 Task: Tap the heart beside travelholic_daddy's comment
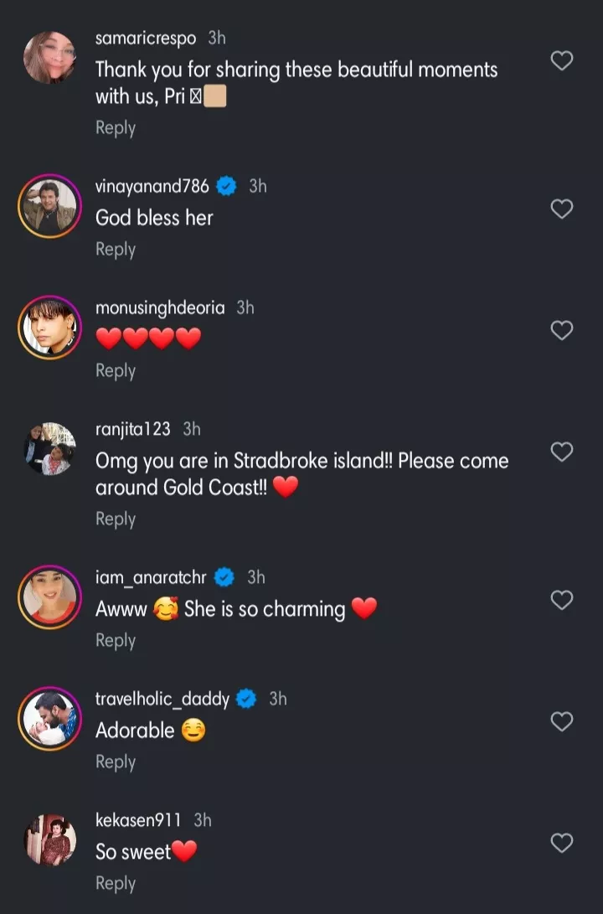pos(561,721)
